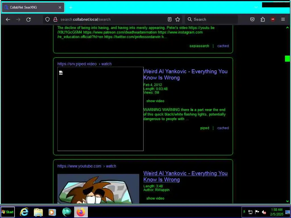Click the "Author: RWappin" text
Image resolution: width=291 pixels, height=218 pixels.
[157, 190]
